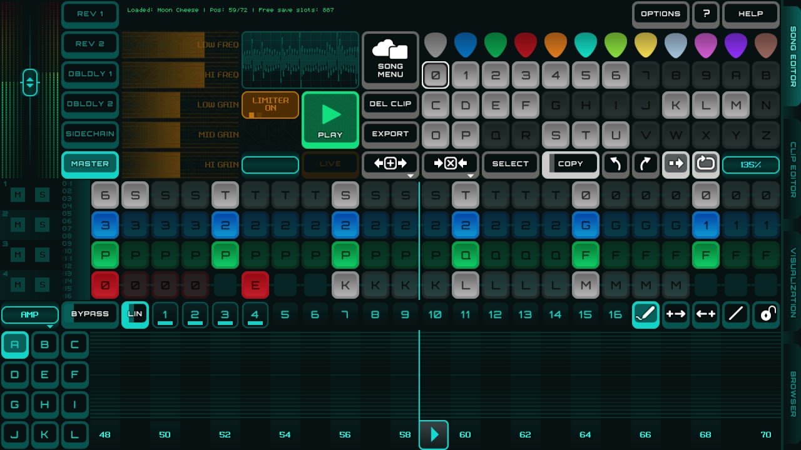The image size is (801, 450).
Task: Open the remove clip arrows dropdown
Action: click(450, 164)
